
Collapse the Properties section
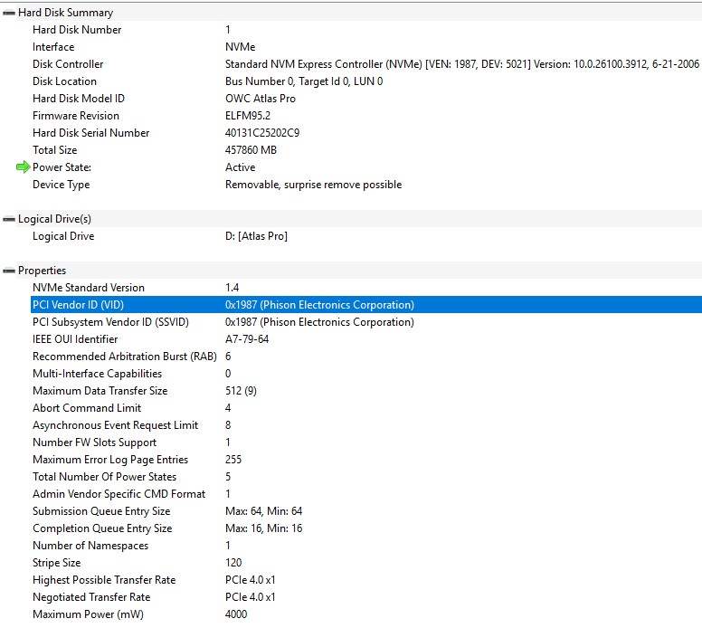tap(9, 271)
